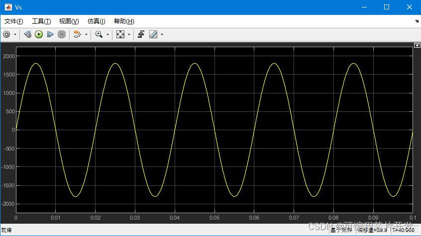
Task: Expand the highlight block dropdown arrow
Action: click(86, 35)
